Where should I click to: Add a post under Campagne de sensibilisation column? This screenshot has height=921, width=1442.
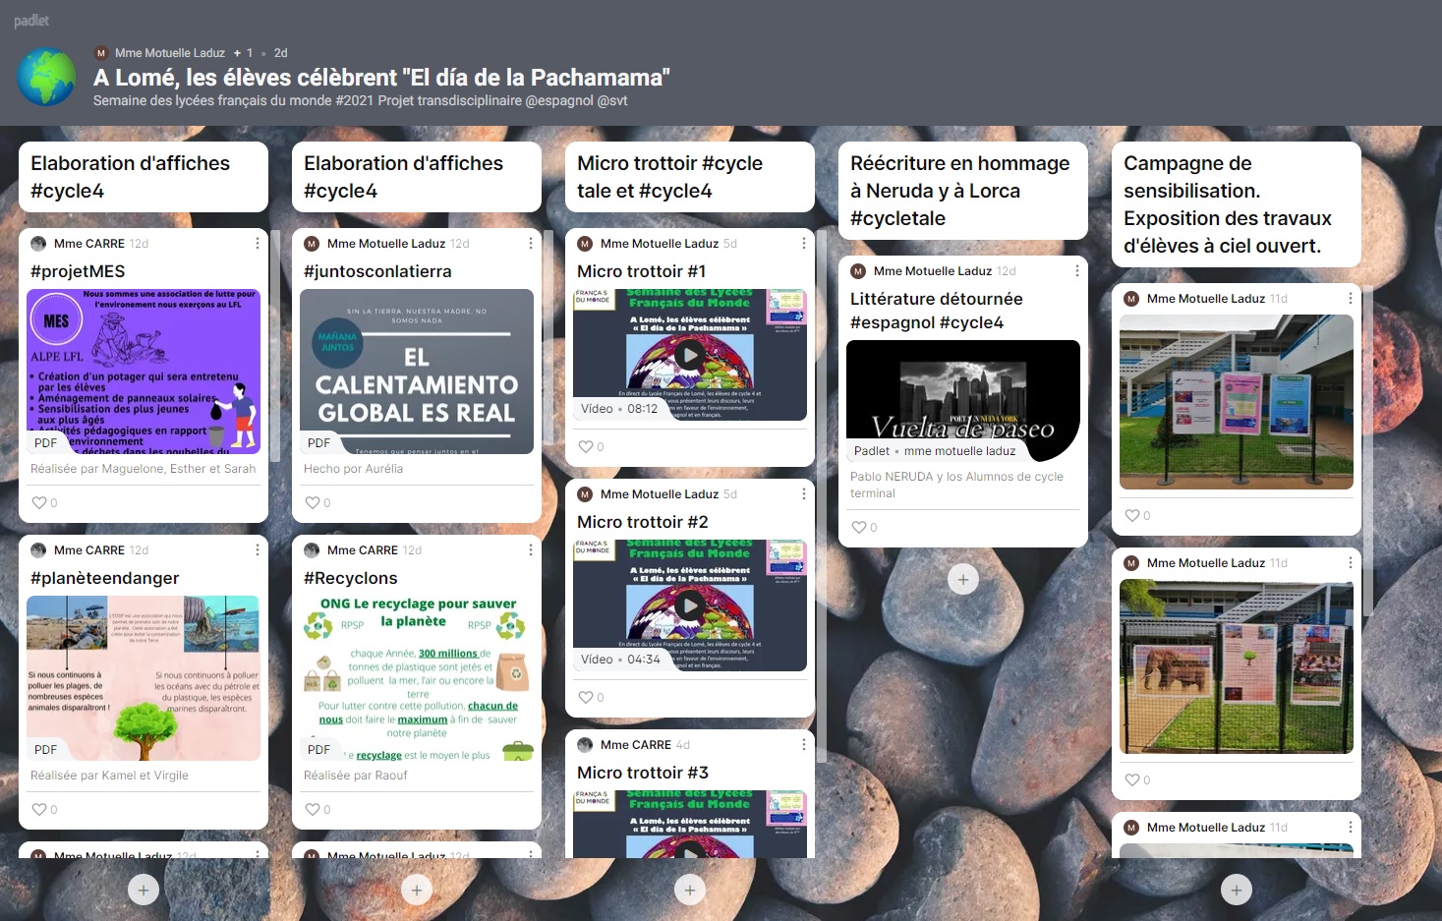[x=1237, y=891]
